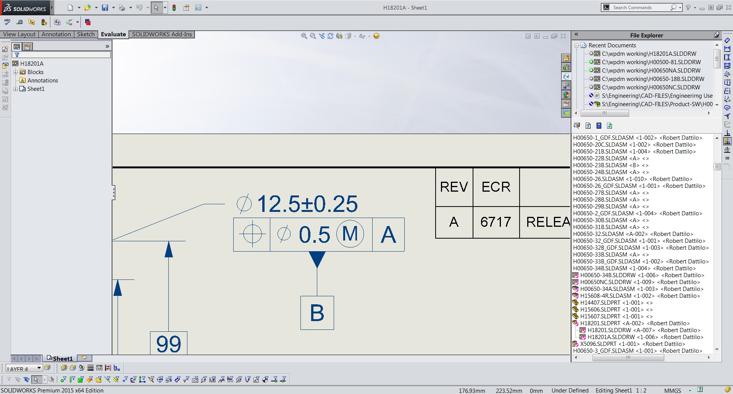The image size is (733, 394).
Task: Switch to the Evaluate tab
Action: click(x=113, y=34)
